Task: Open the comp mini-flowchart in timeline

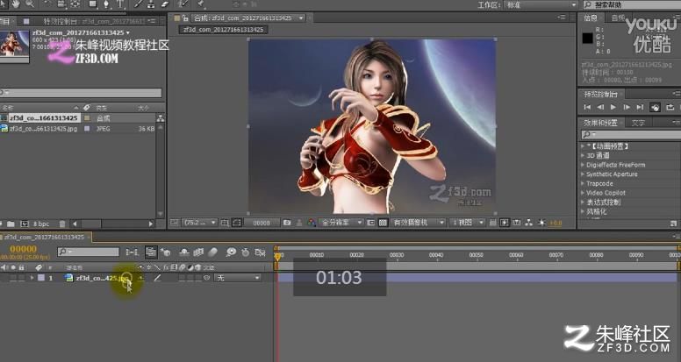Action: pos(132,252)
